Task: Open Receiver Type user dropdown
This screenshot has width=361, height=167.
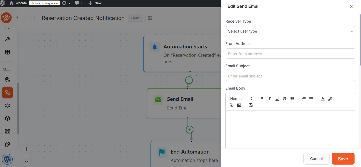Action: (290, 31)
